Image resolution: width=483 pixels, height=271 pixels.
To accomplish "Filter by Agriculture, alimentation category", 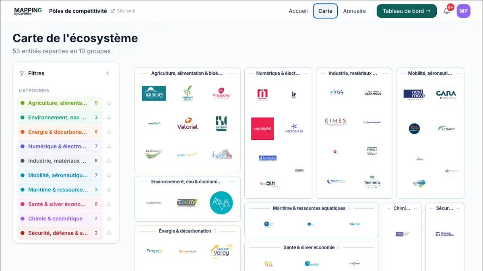I will click(x=60, y=103).
